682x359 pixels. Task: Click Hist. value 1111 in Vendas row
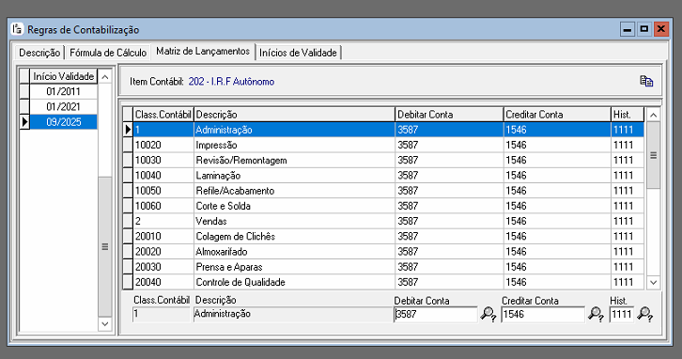click(x=628, y=221)
